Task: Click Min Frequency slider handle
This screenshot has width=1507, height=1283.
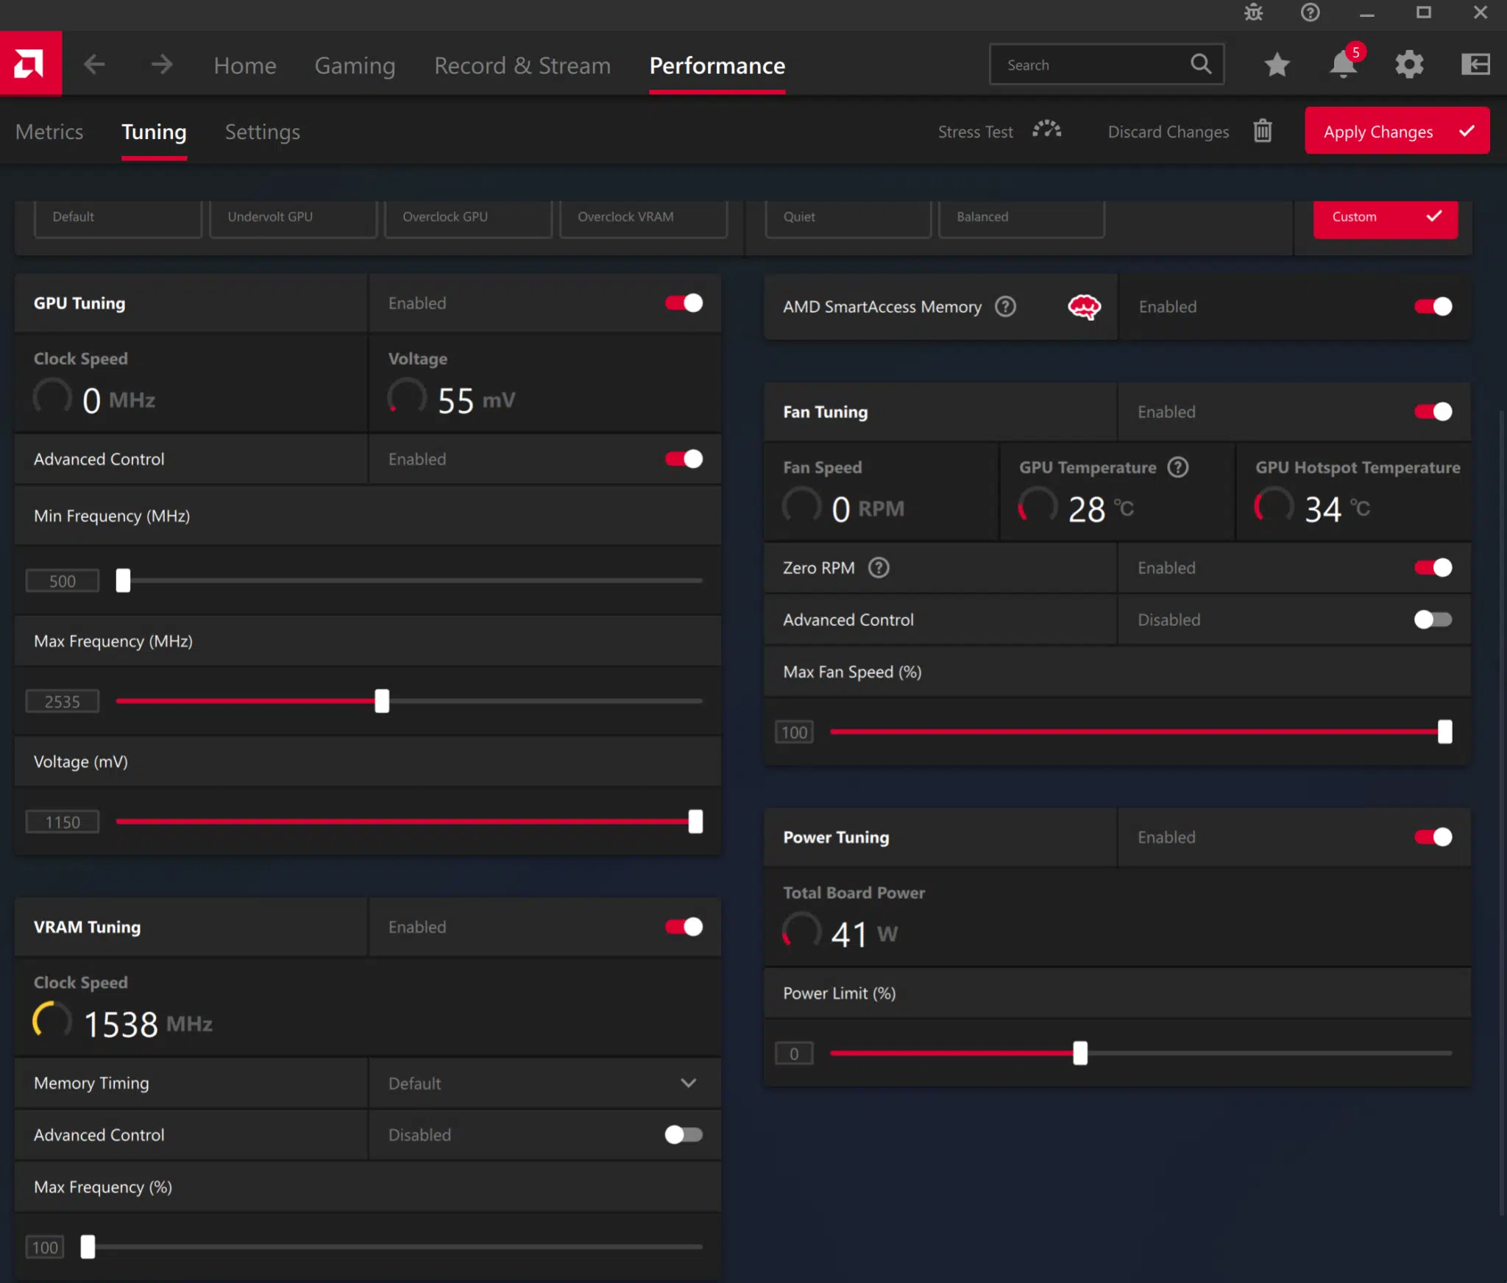Action: point(123,580)
